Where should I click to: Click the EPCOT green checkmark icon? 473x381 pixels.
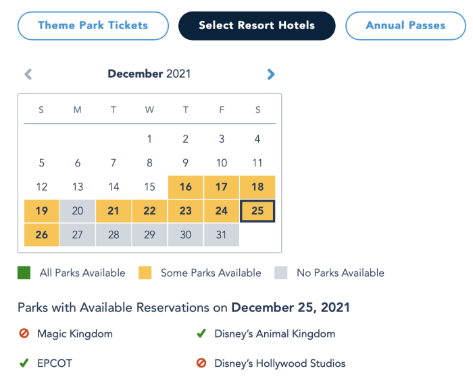(24, 363)
